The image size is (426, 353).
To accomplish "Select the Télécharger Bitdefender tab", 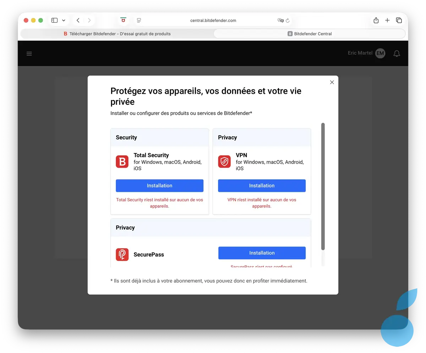I will (x=117, y=33).
